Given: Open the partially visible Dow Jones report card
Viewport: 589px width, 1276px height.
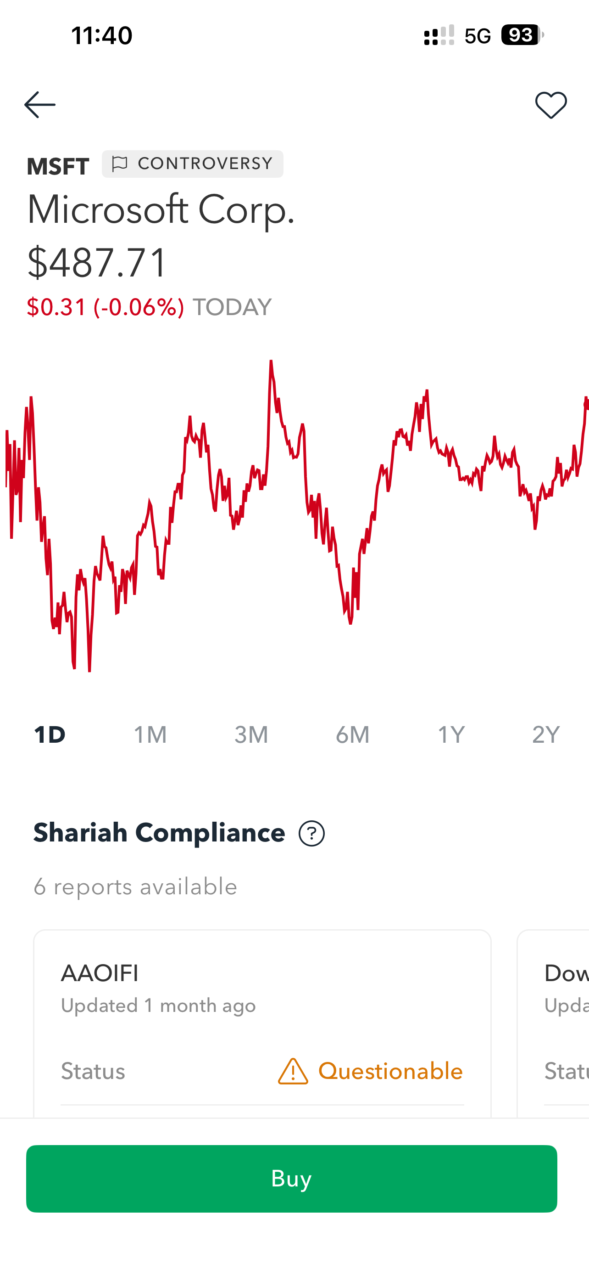Looking at the screenshot, I should point(553,1023).
